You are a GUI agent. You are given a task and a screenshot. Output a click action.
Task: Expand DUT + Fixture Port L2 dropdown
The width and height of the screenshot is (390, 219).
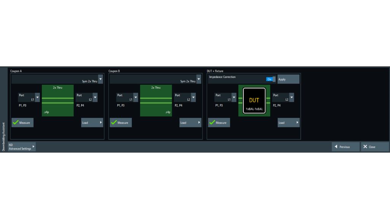tap(291, 97)
